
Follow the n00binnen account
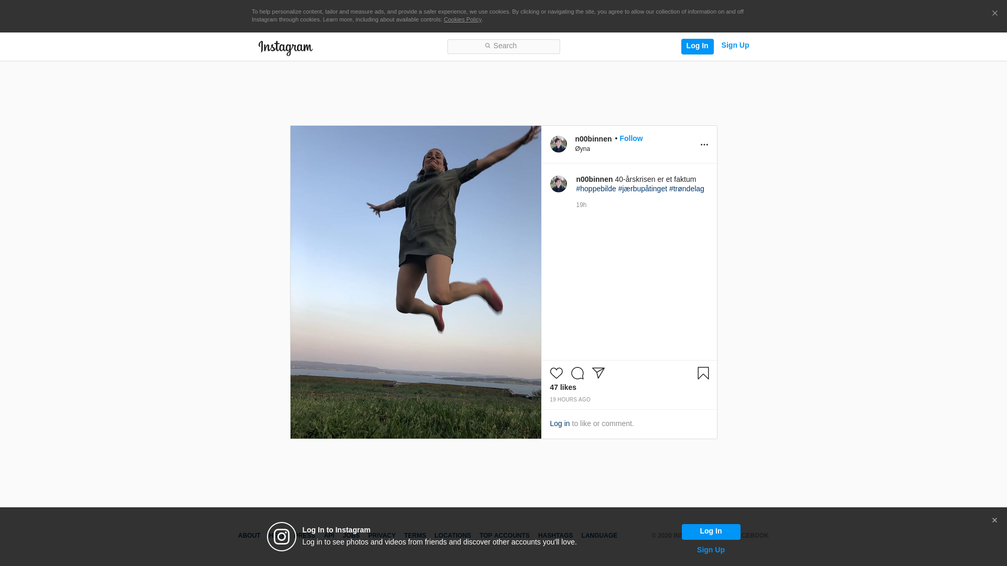coord(630,138)
